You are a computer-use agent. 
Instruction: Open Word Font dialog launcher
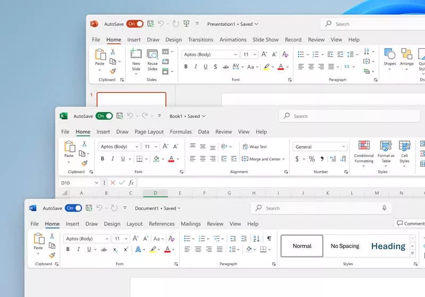point(176,264)
